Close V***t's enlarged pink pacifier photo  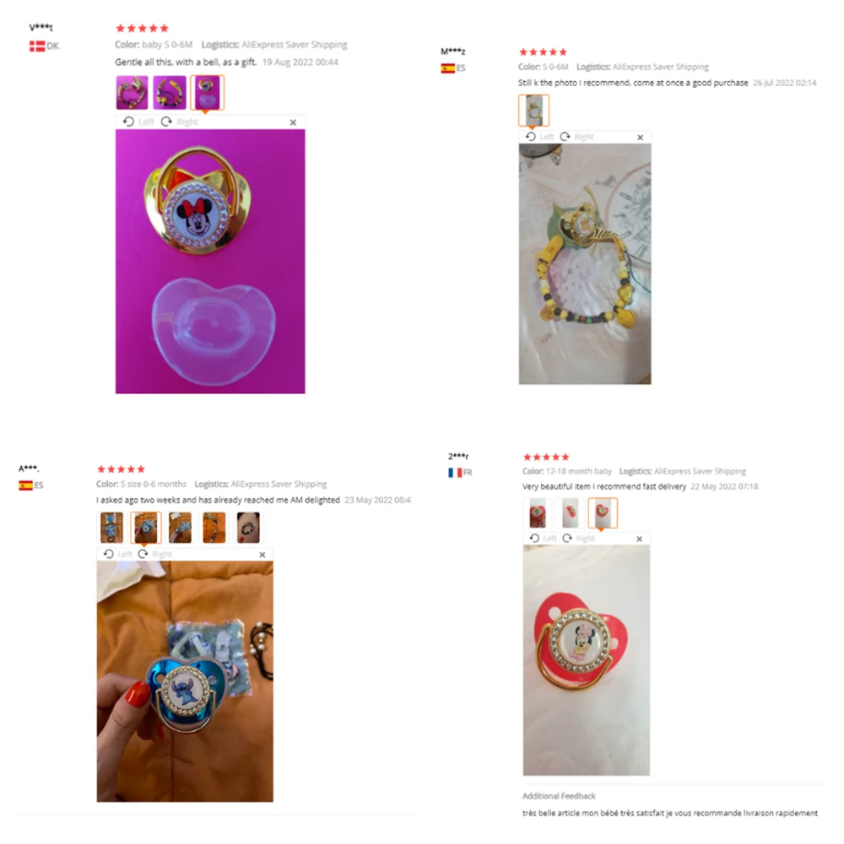click(x=293, y=122)
